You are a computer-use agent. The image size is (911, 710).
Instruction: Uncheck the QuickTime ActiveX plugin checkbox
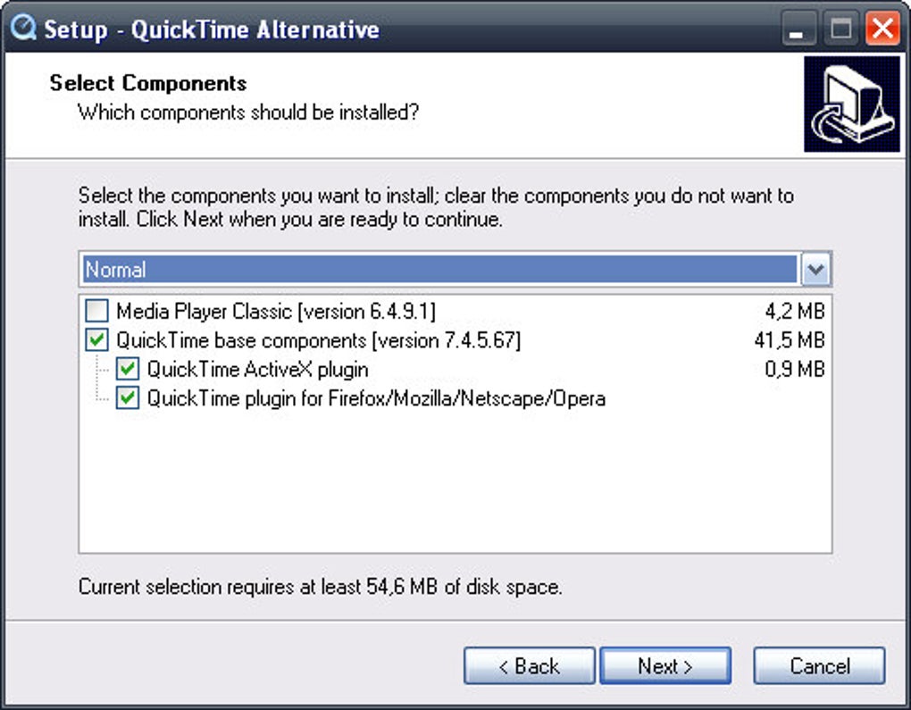click(128, 370)
